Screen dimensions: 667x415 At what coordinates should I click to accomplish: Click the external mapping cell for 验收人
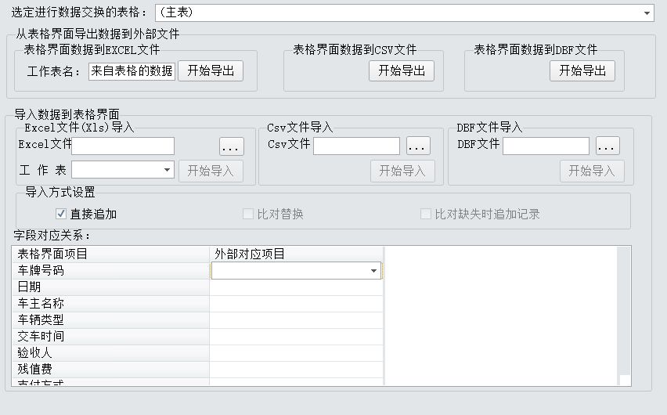[x=297, y=353]
